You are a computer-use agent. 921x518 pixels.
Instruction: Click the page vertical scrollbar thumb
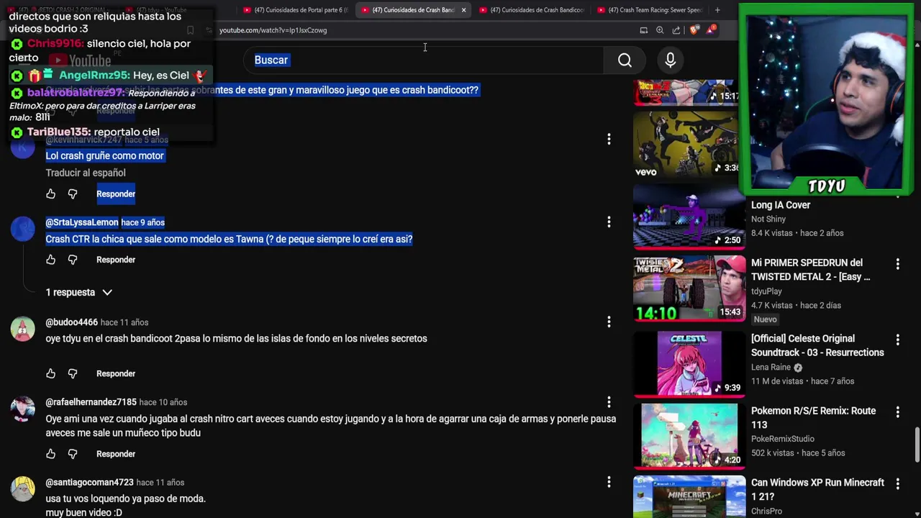point(917,445)
